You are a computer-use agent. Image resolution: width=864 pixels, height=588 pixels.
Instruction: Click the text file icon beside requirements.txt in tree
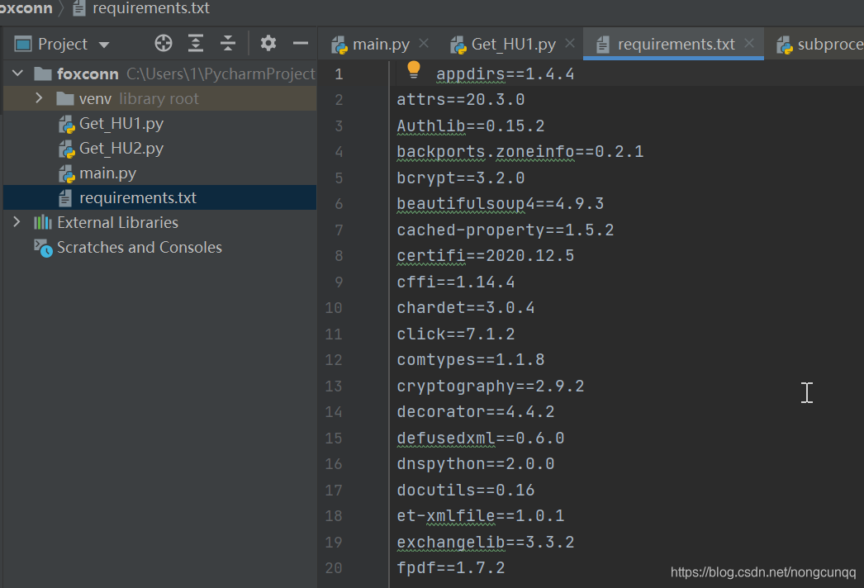pyautogui.click(x=65, y=198)
